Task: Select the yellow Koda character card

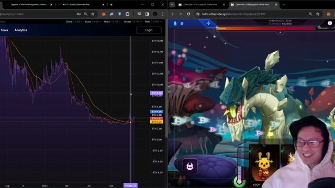Action: 264,166
